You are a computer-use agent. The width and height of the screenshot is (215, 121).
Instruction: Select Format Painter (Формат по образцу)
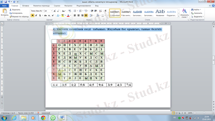tap(10, 16)
